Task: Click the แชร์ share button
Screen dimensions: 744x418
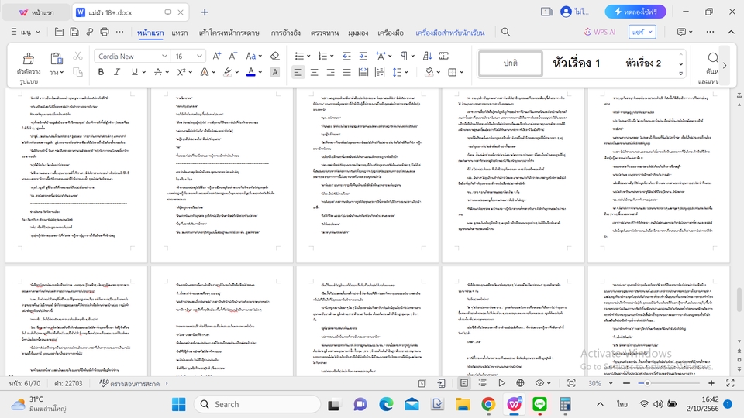Action: click(642, 32)
